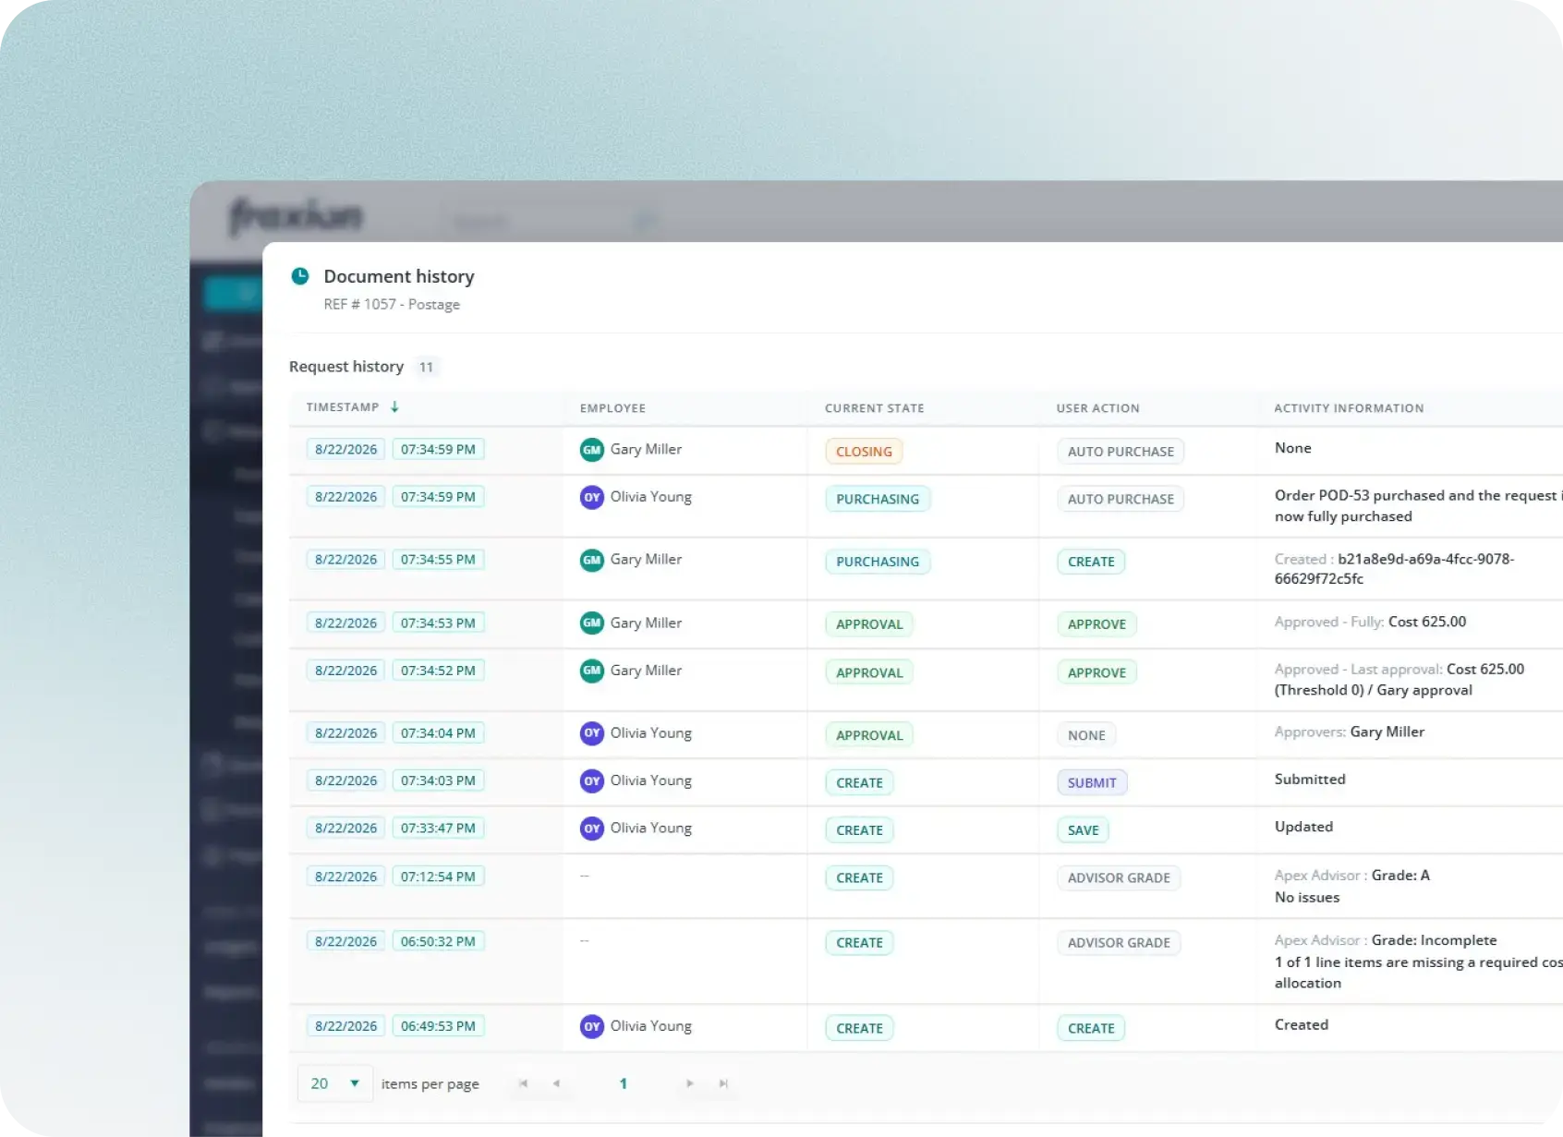1563x1137 pixels.
Task: Click the SUBMIT action badge
Action: 1092,782
